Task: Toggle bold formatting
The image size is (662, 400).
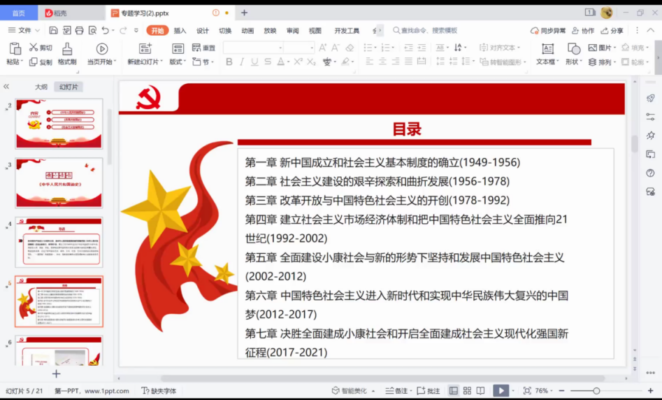Action: 229,62
